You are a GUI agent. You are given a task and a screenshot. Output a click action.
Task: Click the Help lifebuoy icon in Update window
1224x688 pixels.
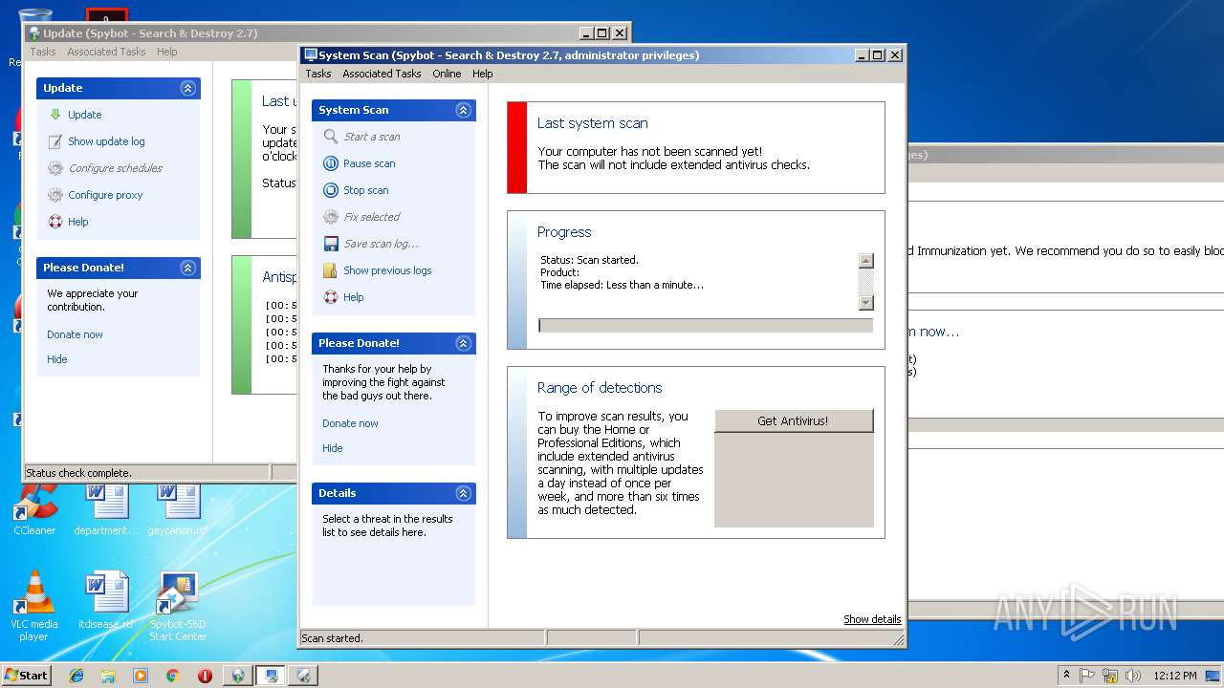55,222
